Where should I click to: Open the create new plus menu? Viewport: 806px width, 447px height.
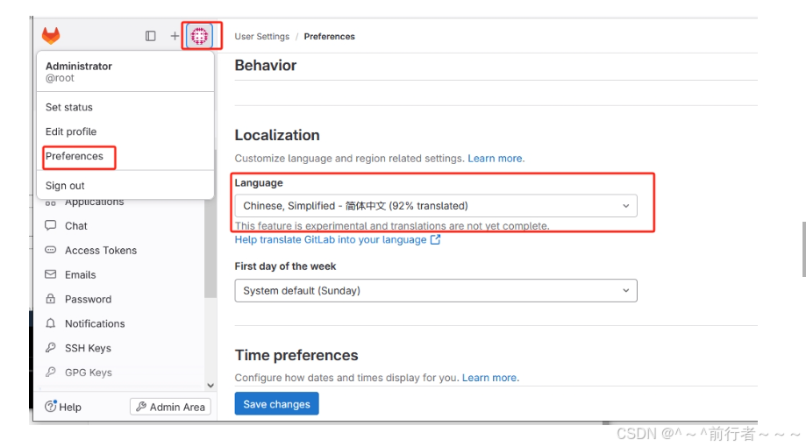point(175,36)
